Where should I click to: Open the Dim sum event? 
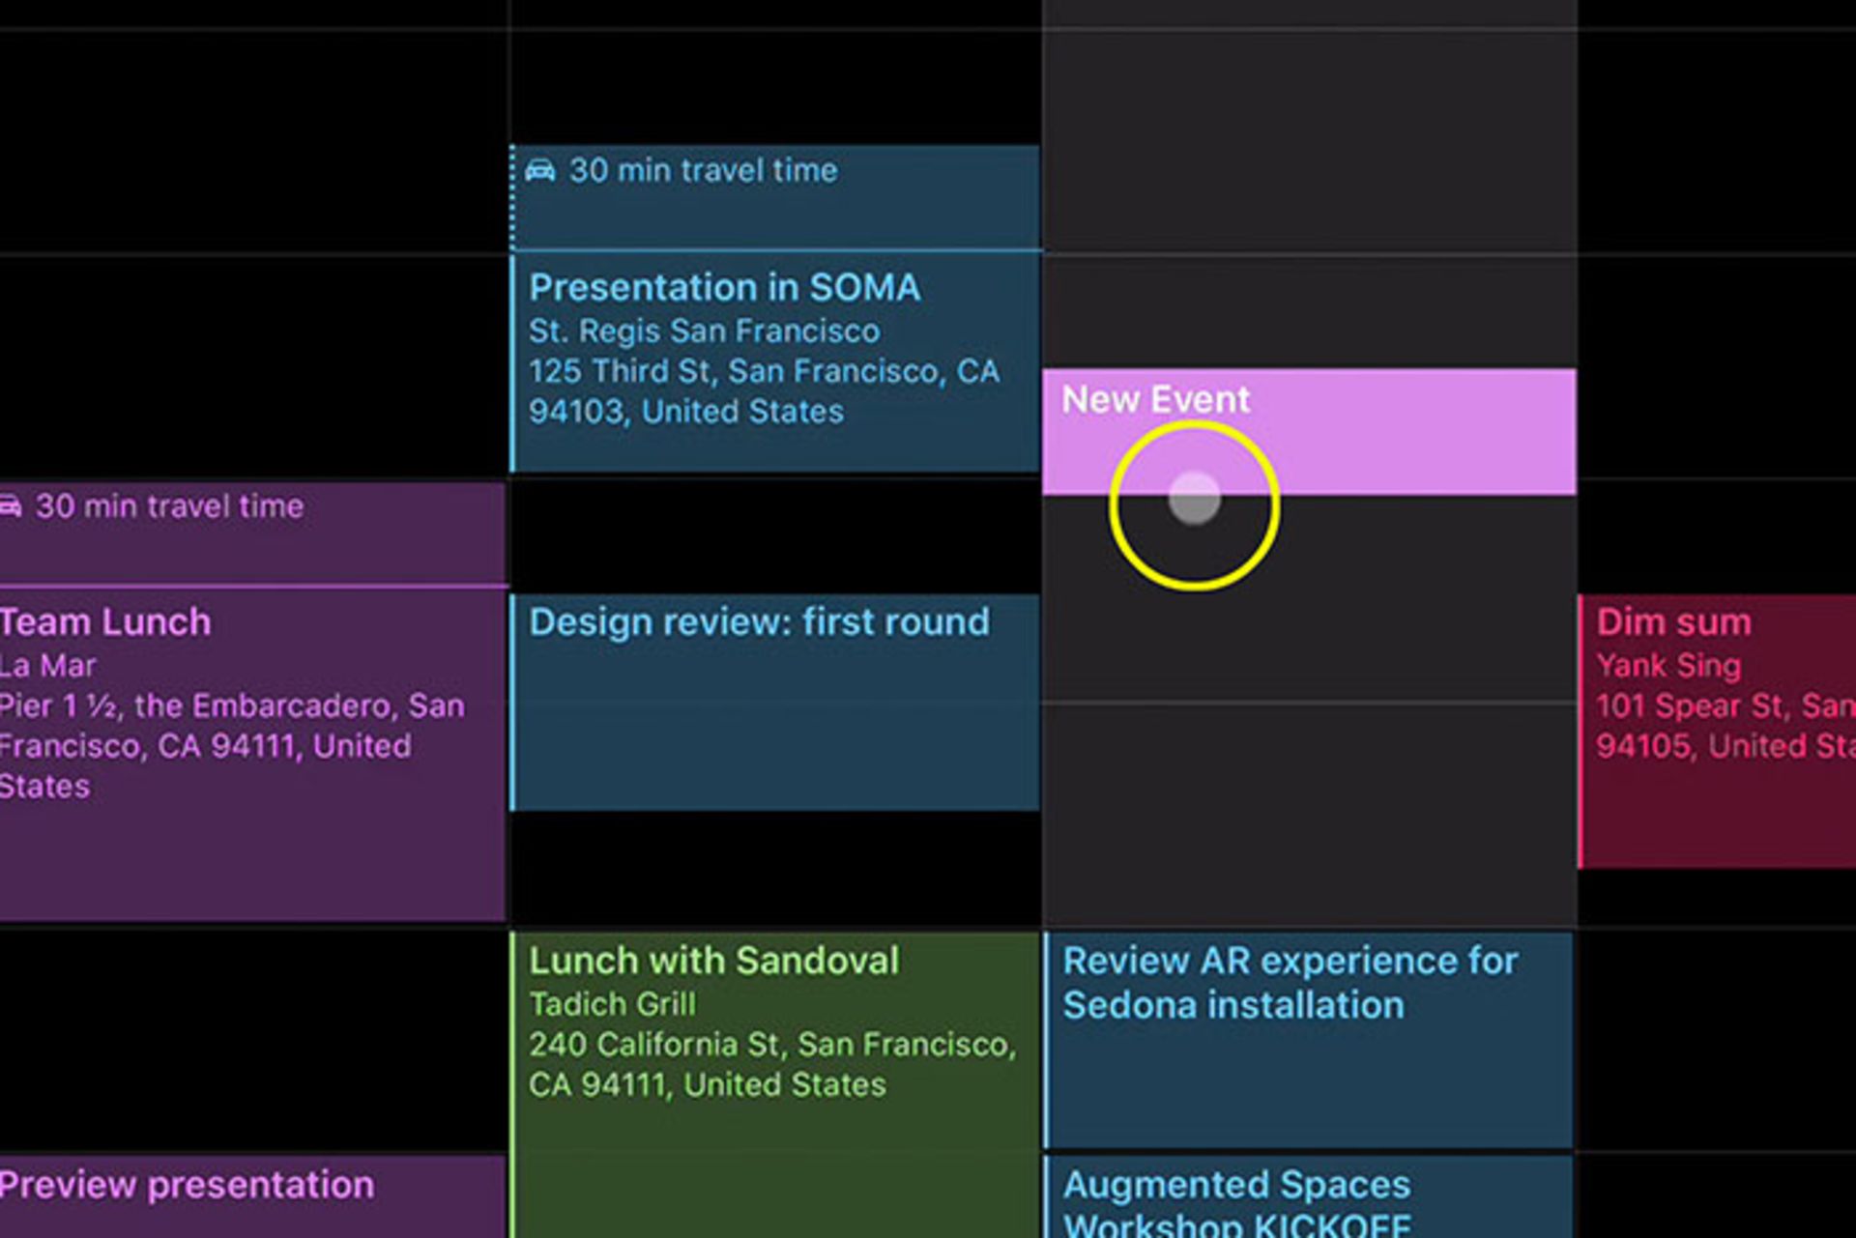tap(1717, 732)
